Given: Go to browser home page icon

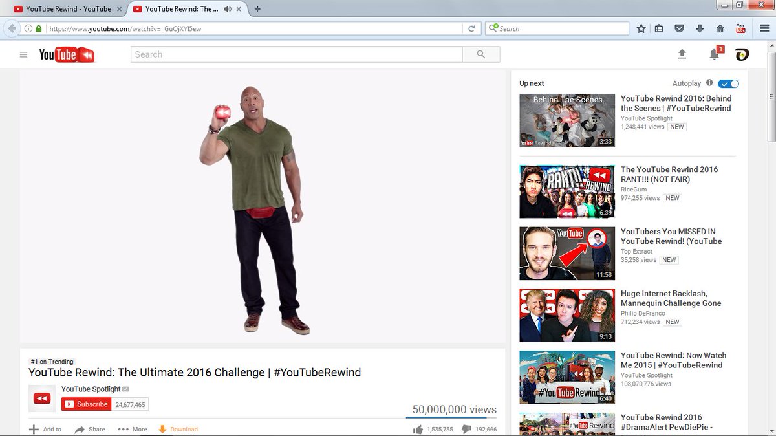Looking at the screenshot, I should pyautogui.click(x=720, y=28).
